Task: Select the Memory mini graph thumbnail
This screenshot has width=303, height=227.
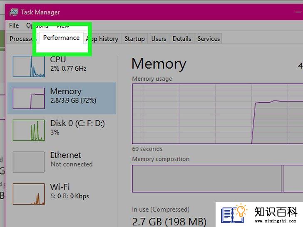Action: click(x=29, y=98)
